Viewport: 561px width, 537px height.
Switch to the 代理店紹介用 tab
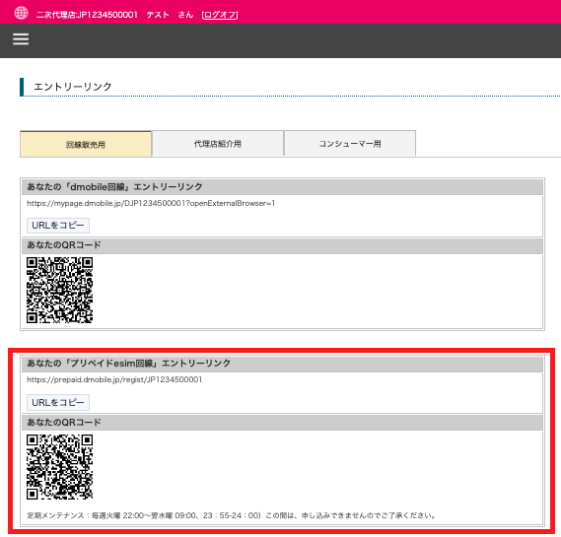point(218,144)
